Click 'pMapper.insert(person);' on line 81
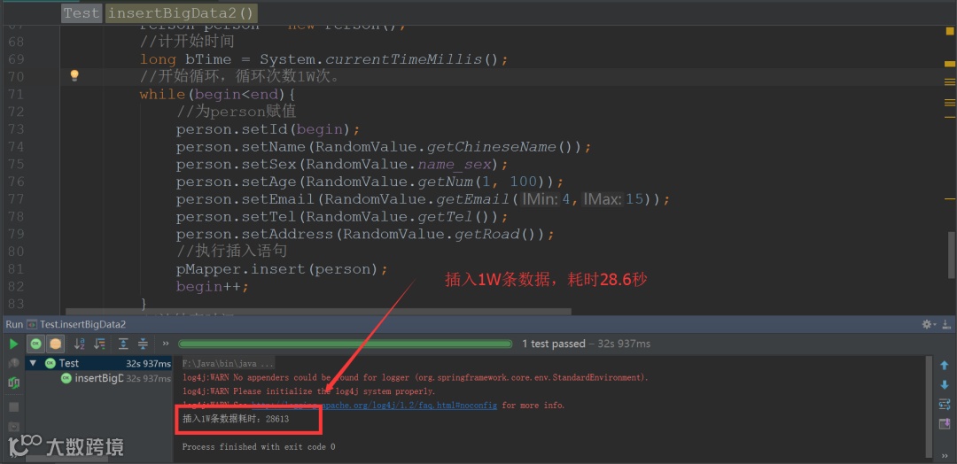This screenshot has height=464, width=957. [x=282, y=269]
